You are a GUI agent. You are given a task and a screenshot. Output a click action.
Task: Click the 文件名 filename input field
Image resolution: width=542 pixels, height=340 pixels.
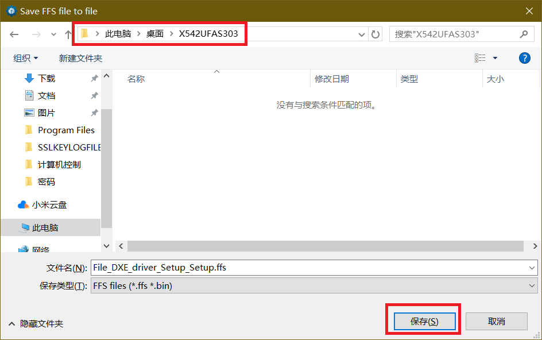310,268
